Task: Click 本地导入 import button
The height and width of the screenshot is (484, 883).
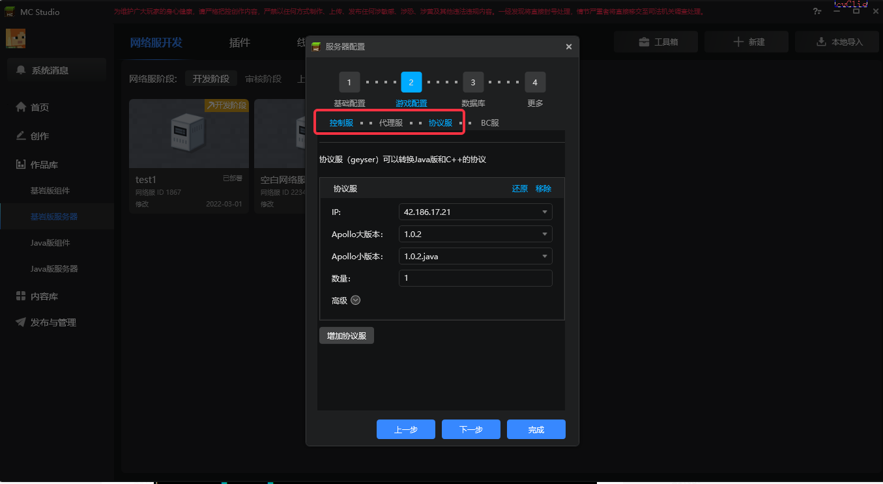Action: [837, 42]
